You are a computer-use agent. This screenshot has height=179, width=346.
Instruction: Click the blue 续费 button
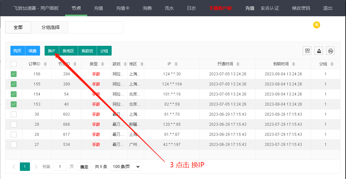pyautogui.click(x=33, y=51)
